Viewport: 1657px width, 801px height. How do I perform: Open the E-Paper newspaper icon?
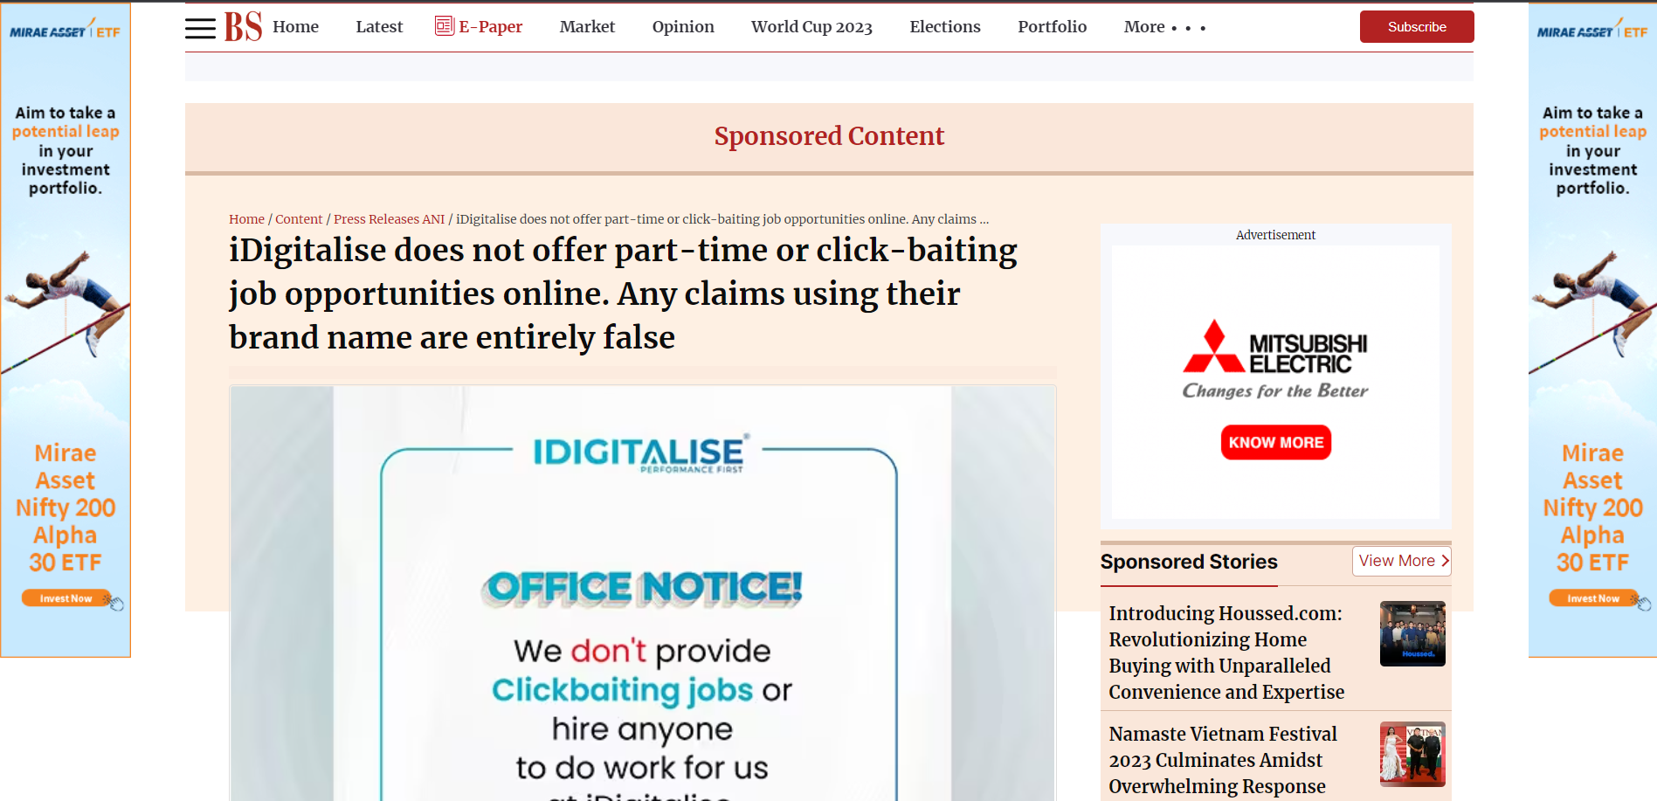[x=445, y=26]
